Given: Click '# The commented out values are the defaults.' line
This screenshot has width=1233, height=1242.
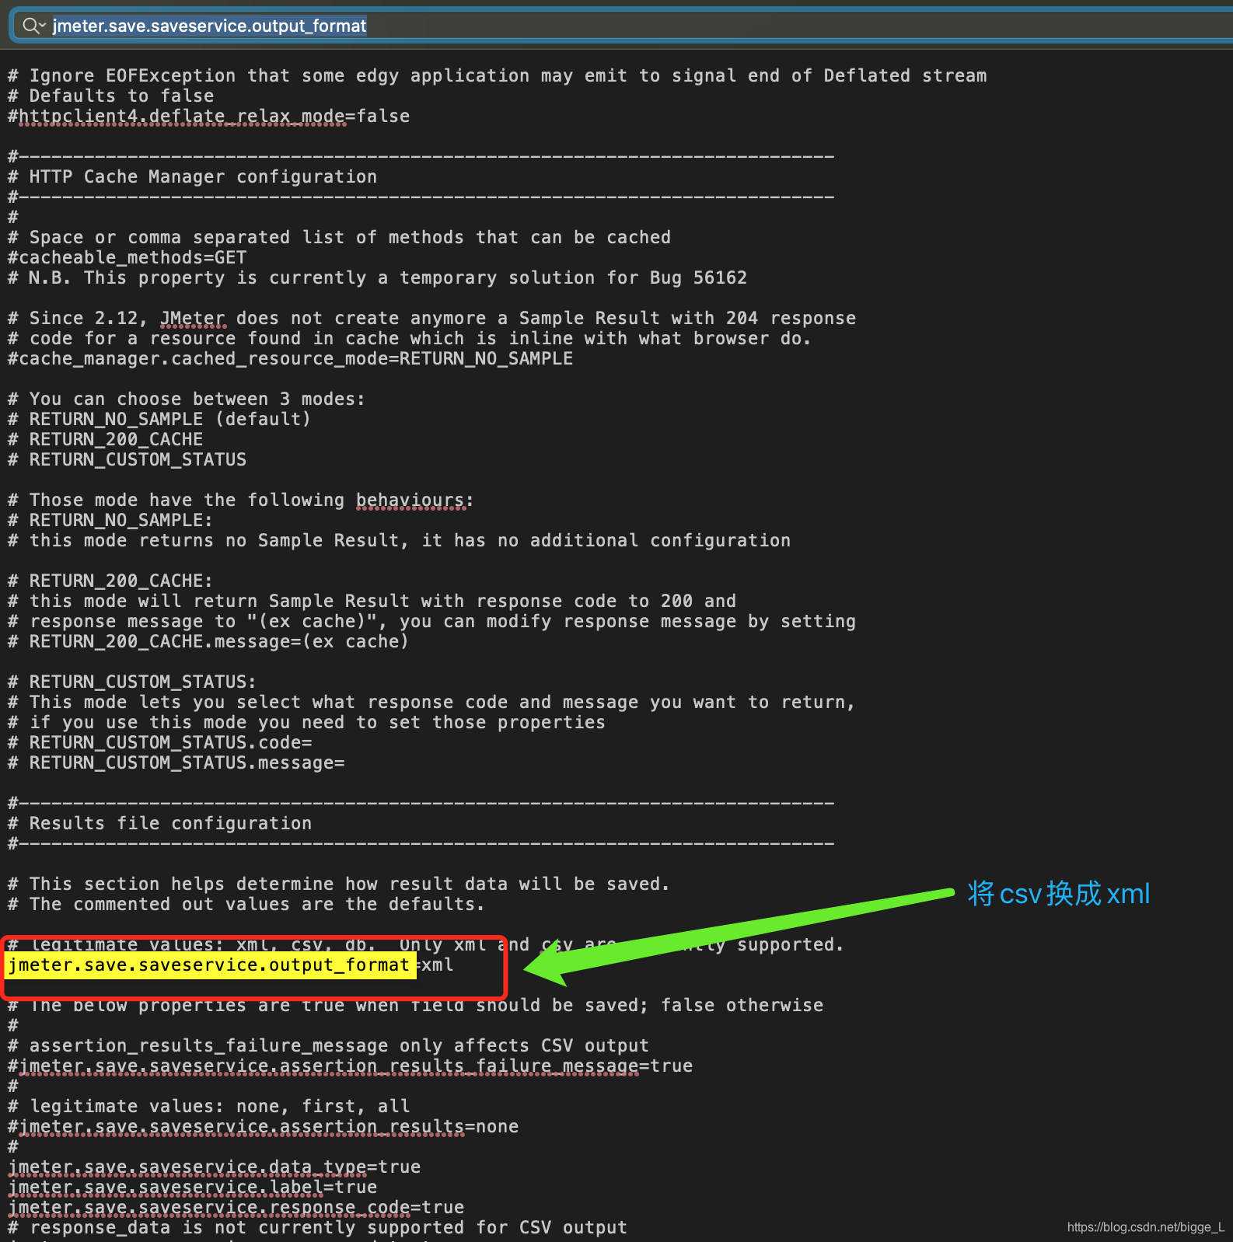Looking at the screenshot, I should click(246, 905).
